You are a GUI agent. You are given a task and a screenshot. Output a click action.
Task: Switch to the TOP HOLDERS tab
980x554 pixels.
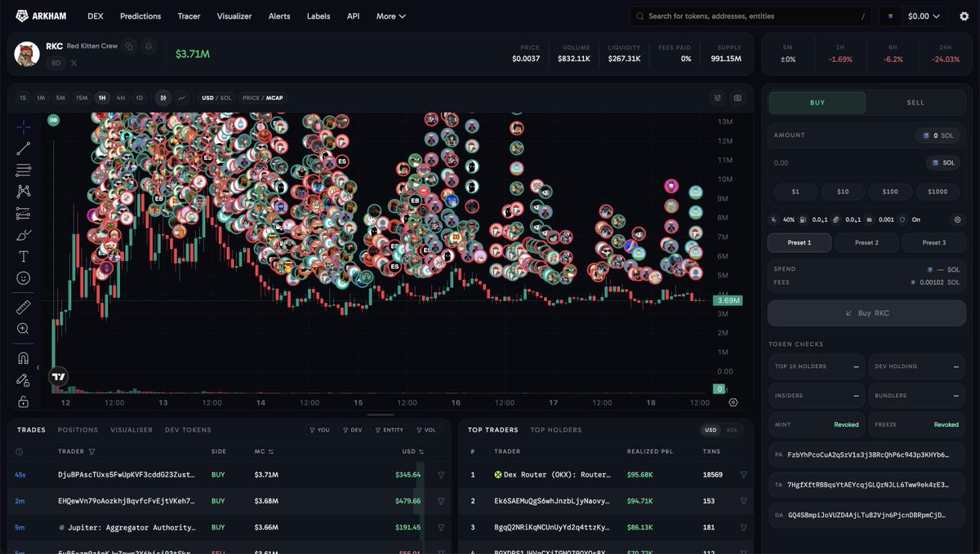coord(556,430)
